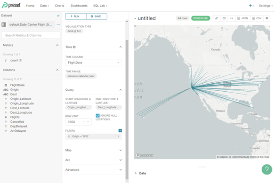
Task: Expand the Map section
Action: pos(94,150)
